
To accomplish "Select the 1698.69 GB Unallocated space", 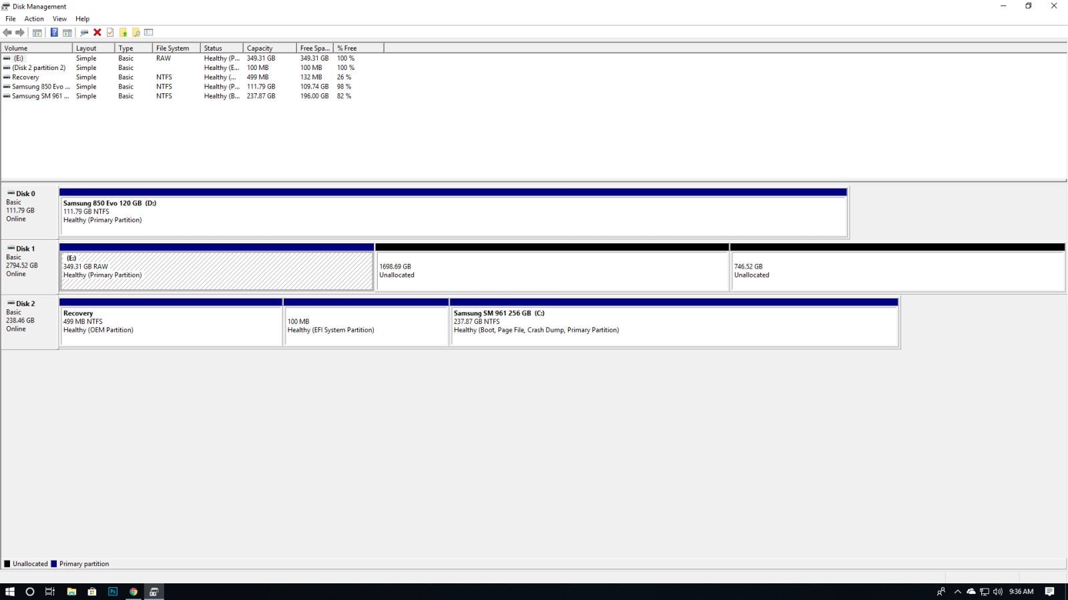I will coord(552,271).
